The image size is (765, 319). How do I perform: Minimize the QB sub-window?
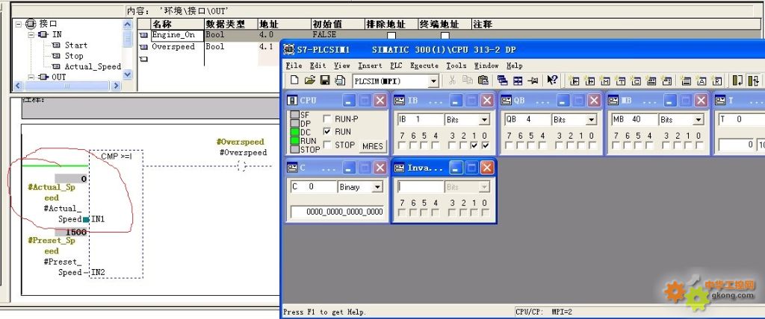[563, 101]
